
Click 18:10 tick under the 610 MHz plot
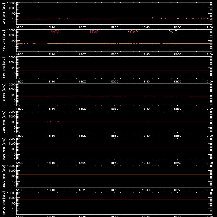tap(51, 82)
